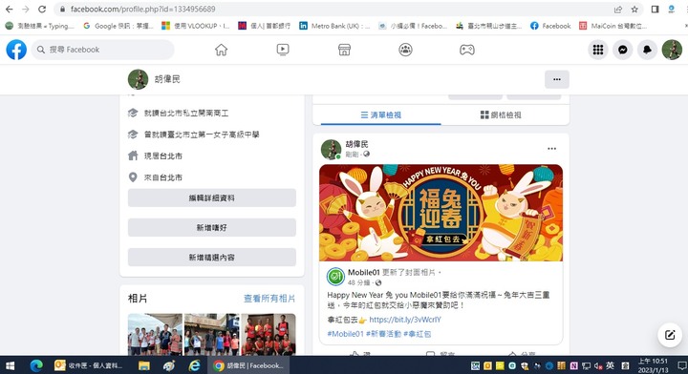Click the post author avatar 胡偉民
The width and height of the screenshot is (688, 374).
click(x=331, y=150)
